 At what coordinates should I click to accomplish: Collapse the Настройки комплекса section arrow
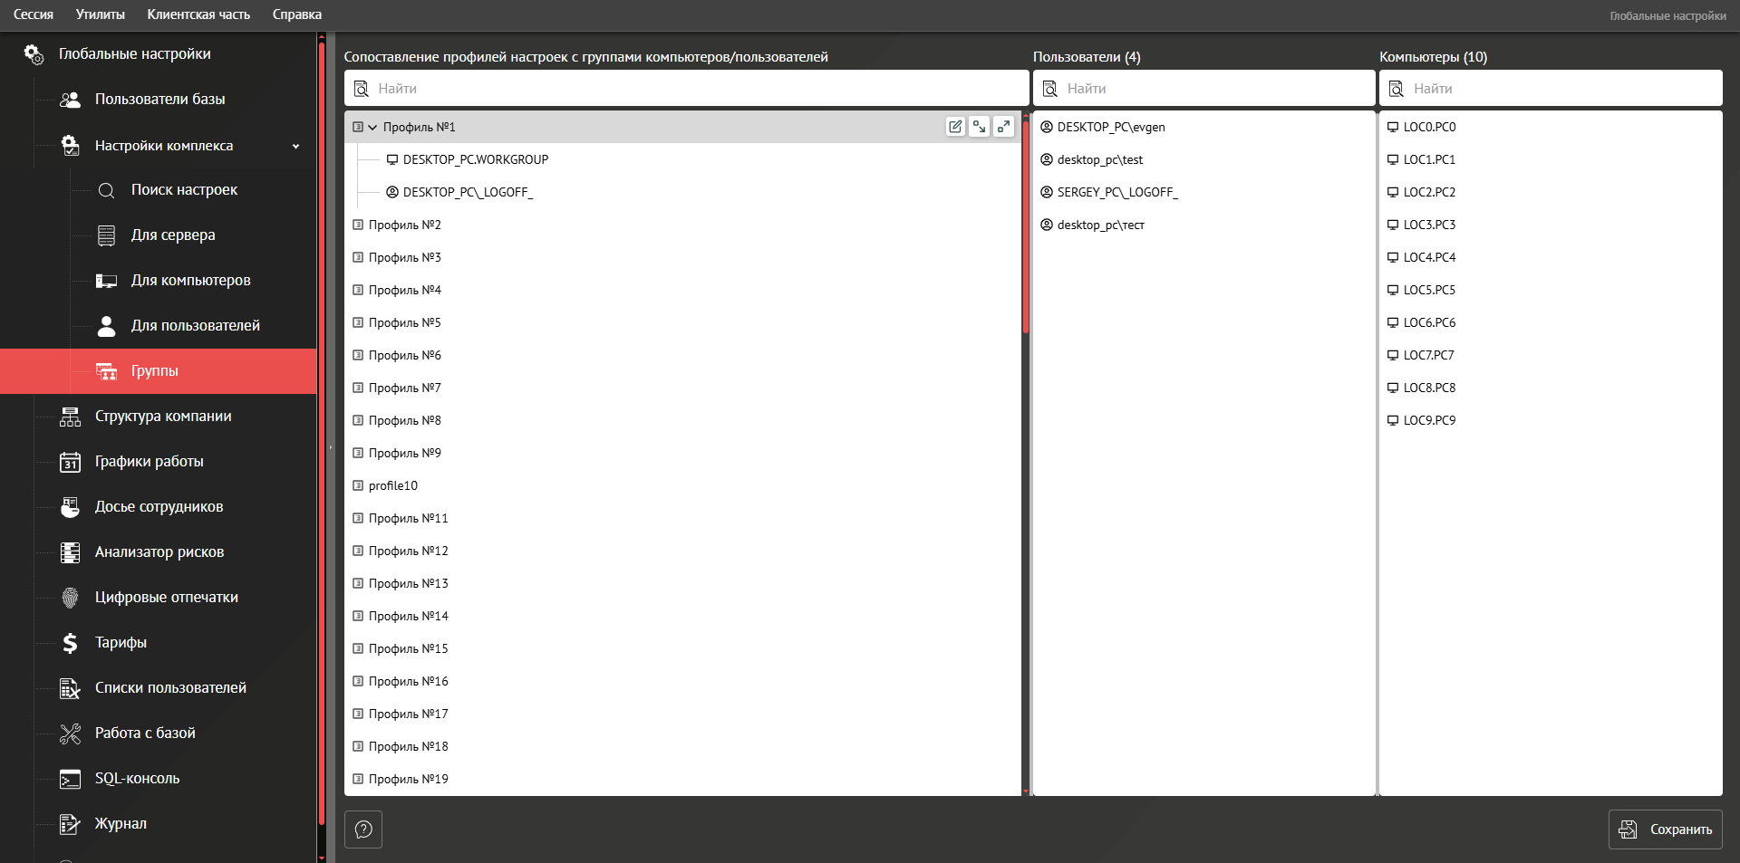pyautogui.click(x=295, y=147)
